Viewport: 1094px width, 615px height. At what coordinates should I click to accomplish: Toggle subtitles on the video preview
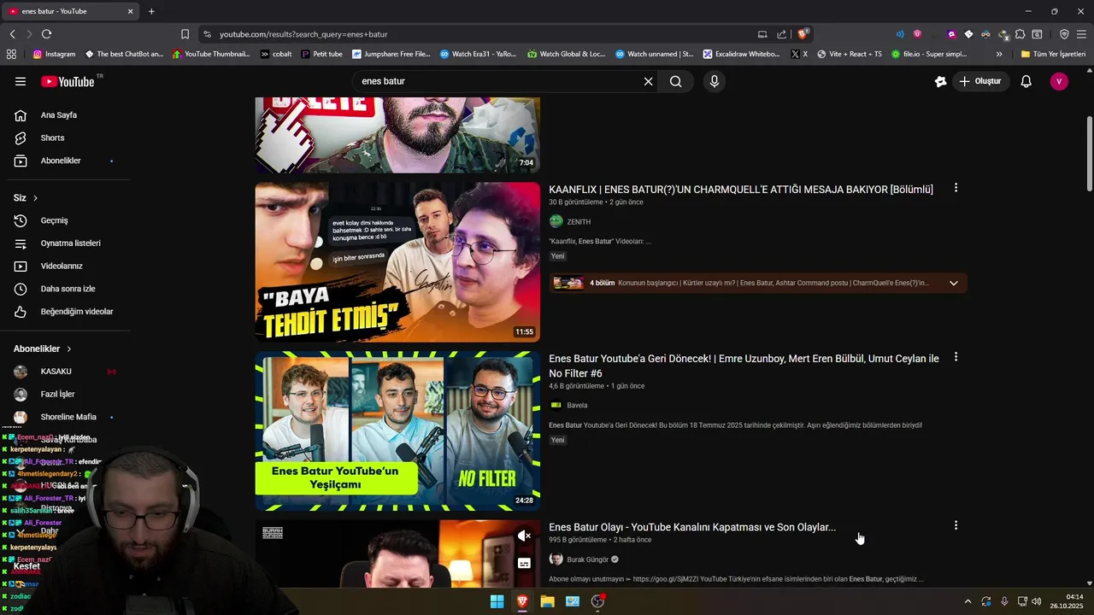525,563
